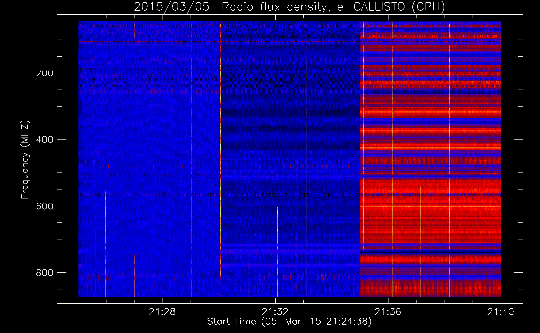Click the 'Frequency (MHZ)' axis label
Screen dimensions: 540x333
25,160
